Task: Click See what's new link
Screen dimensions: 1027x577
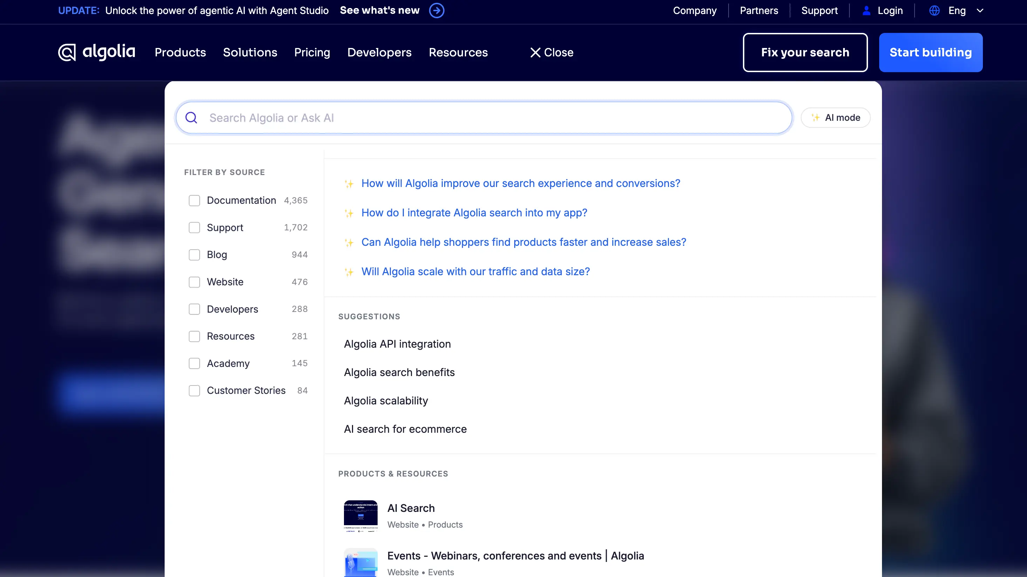Action: (x=380, y=11)
